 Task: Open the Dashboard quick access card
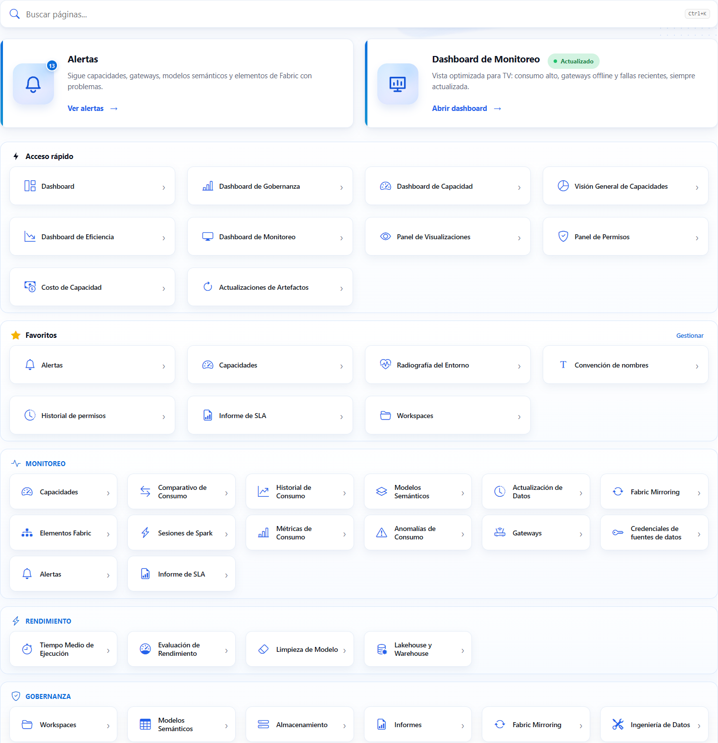pos(92,186)
